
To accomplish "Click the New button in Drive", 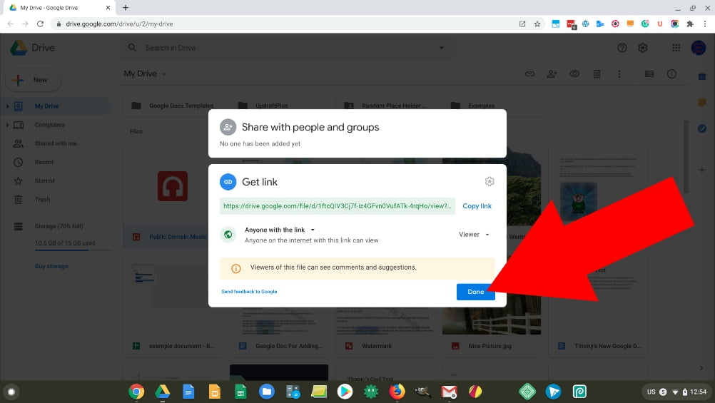I will [x=33, y=80].
